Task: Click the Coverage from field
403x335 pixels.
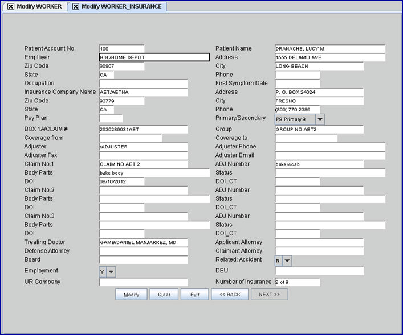Action: pyautogui.click(x=131, y=138)
